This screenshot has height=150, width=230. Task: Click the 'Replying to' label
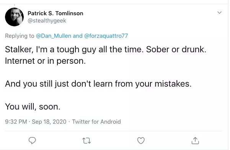click(x=20, y=36)
